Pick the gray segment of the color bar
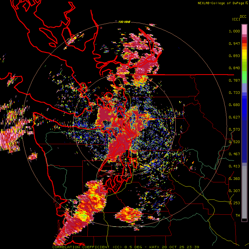Screen dimensions: 249x249 pyautogui.click(x=244, y=192)
